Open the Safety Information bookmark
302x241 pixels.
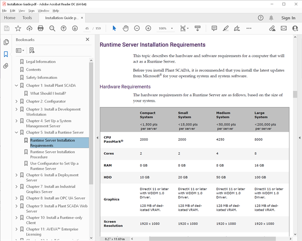click(x=42, y=77)
